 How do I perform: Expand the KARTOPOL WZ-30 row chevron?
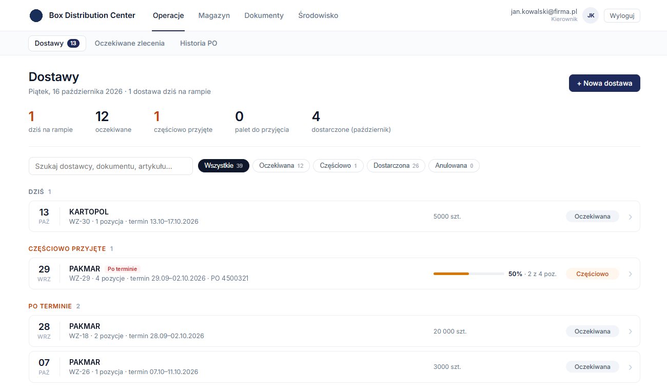[x=630, y=217]
